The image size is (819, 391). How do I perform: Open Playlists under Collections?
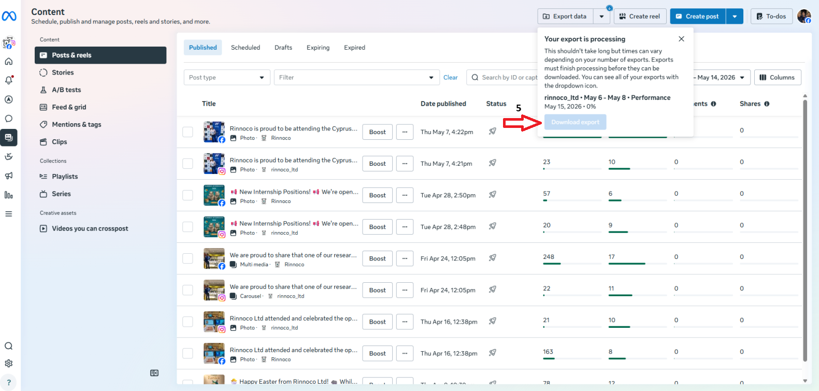100,177
